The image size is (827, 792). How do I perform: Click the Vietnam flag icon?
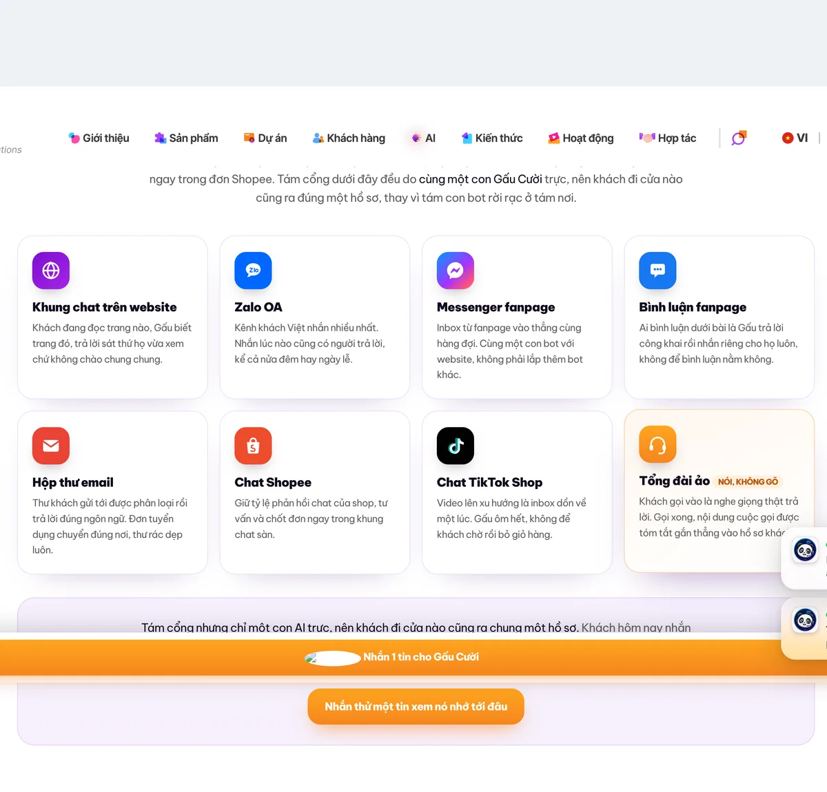click(788, 138)
